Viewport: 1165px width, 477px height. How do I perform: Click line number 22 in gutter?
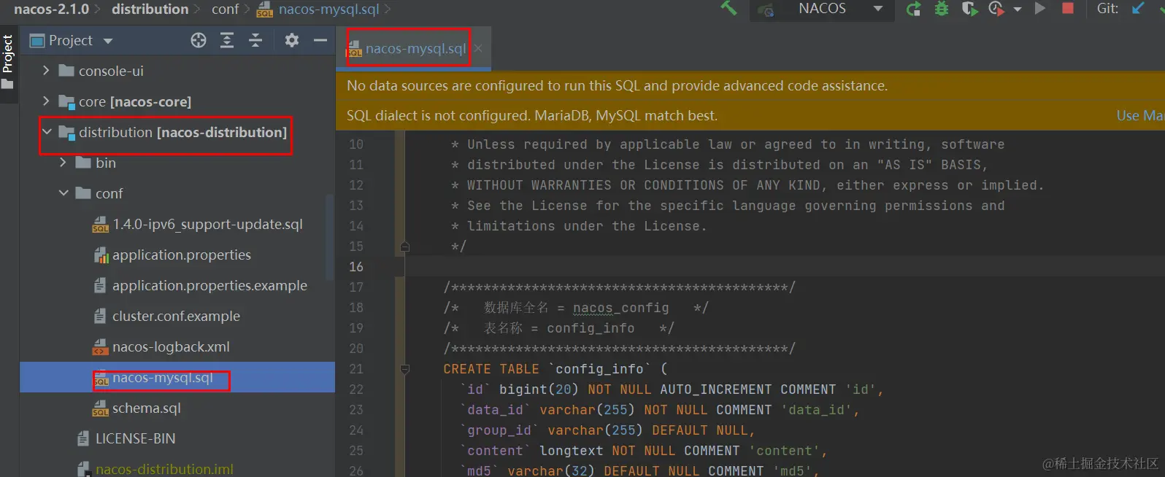[356, 389]
